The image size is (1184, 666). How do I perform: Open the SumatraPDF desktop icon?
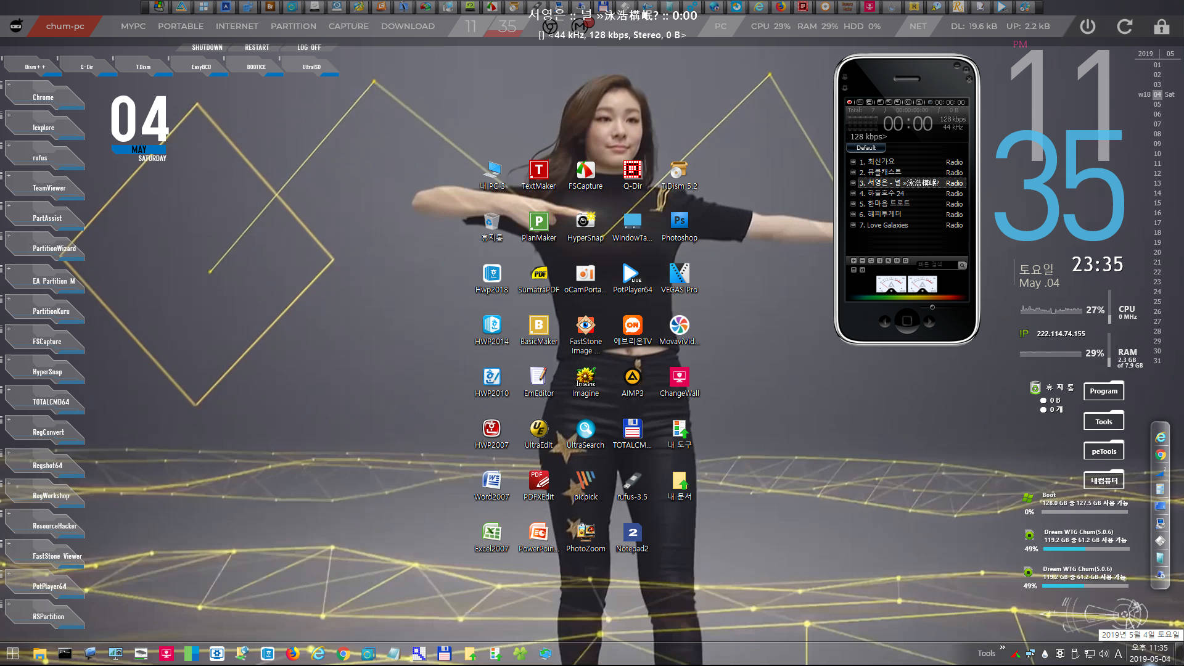coord(538,279)
